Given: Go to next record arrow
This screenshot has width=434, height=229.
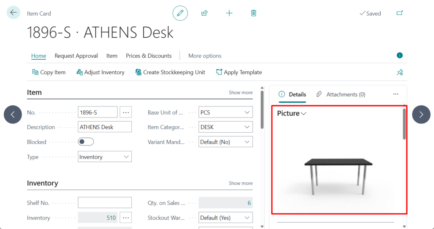Looking at the screenshot, I should [421, 114].
